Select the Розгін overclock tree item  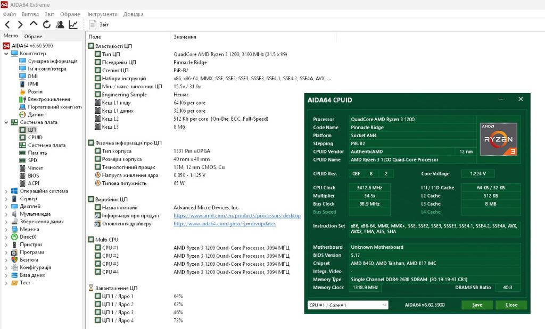pyautogui.click(x=35, y=91)
